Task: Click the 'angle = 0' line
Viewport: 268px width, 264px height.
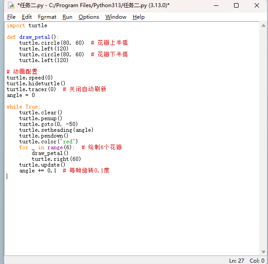Action: coord(21,95)
